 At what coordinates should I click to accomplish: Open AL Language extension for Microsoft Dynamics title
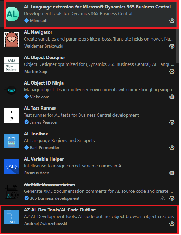point(97,7)
